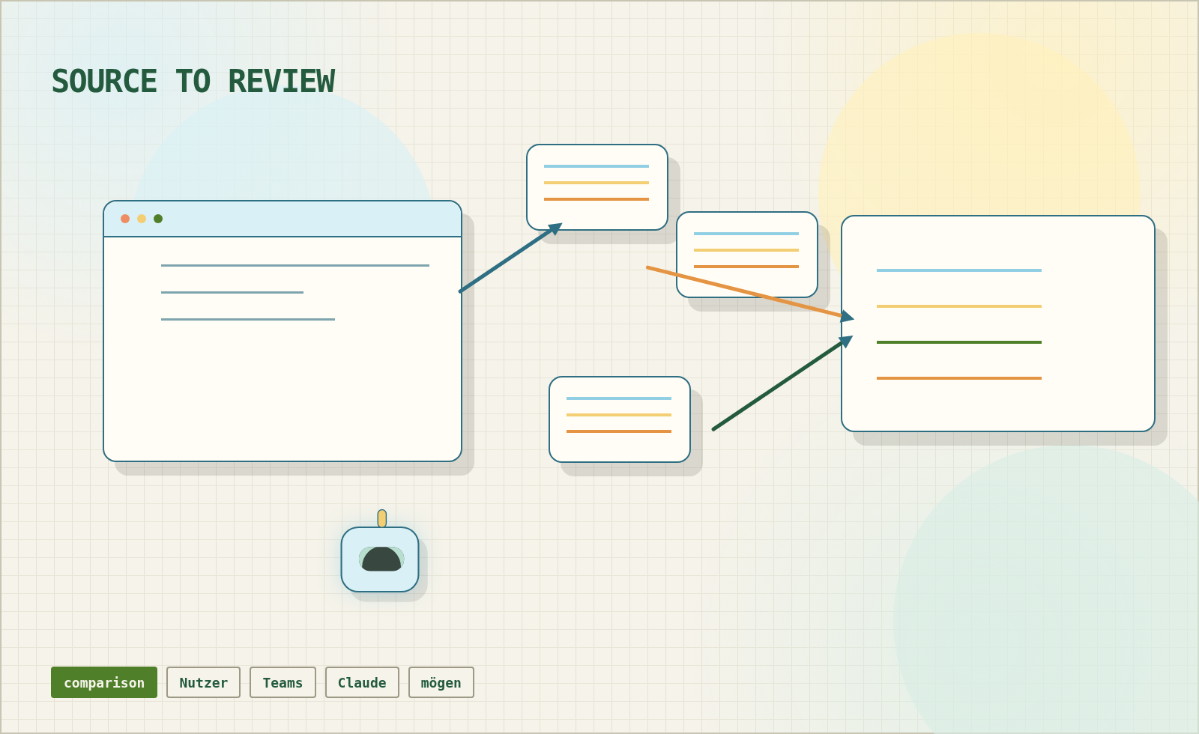Open the large review card with four lines
Viewport: 1199px width, 734px height.
tap(998, 324)
